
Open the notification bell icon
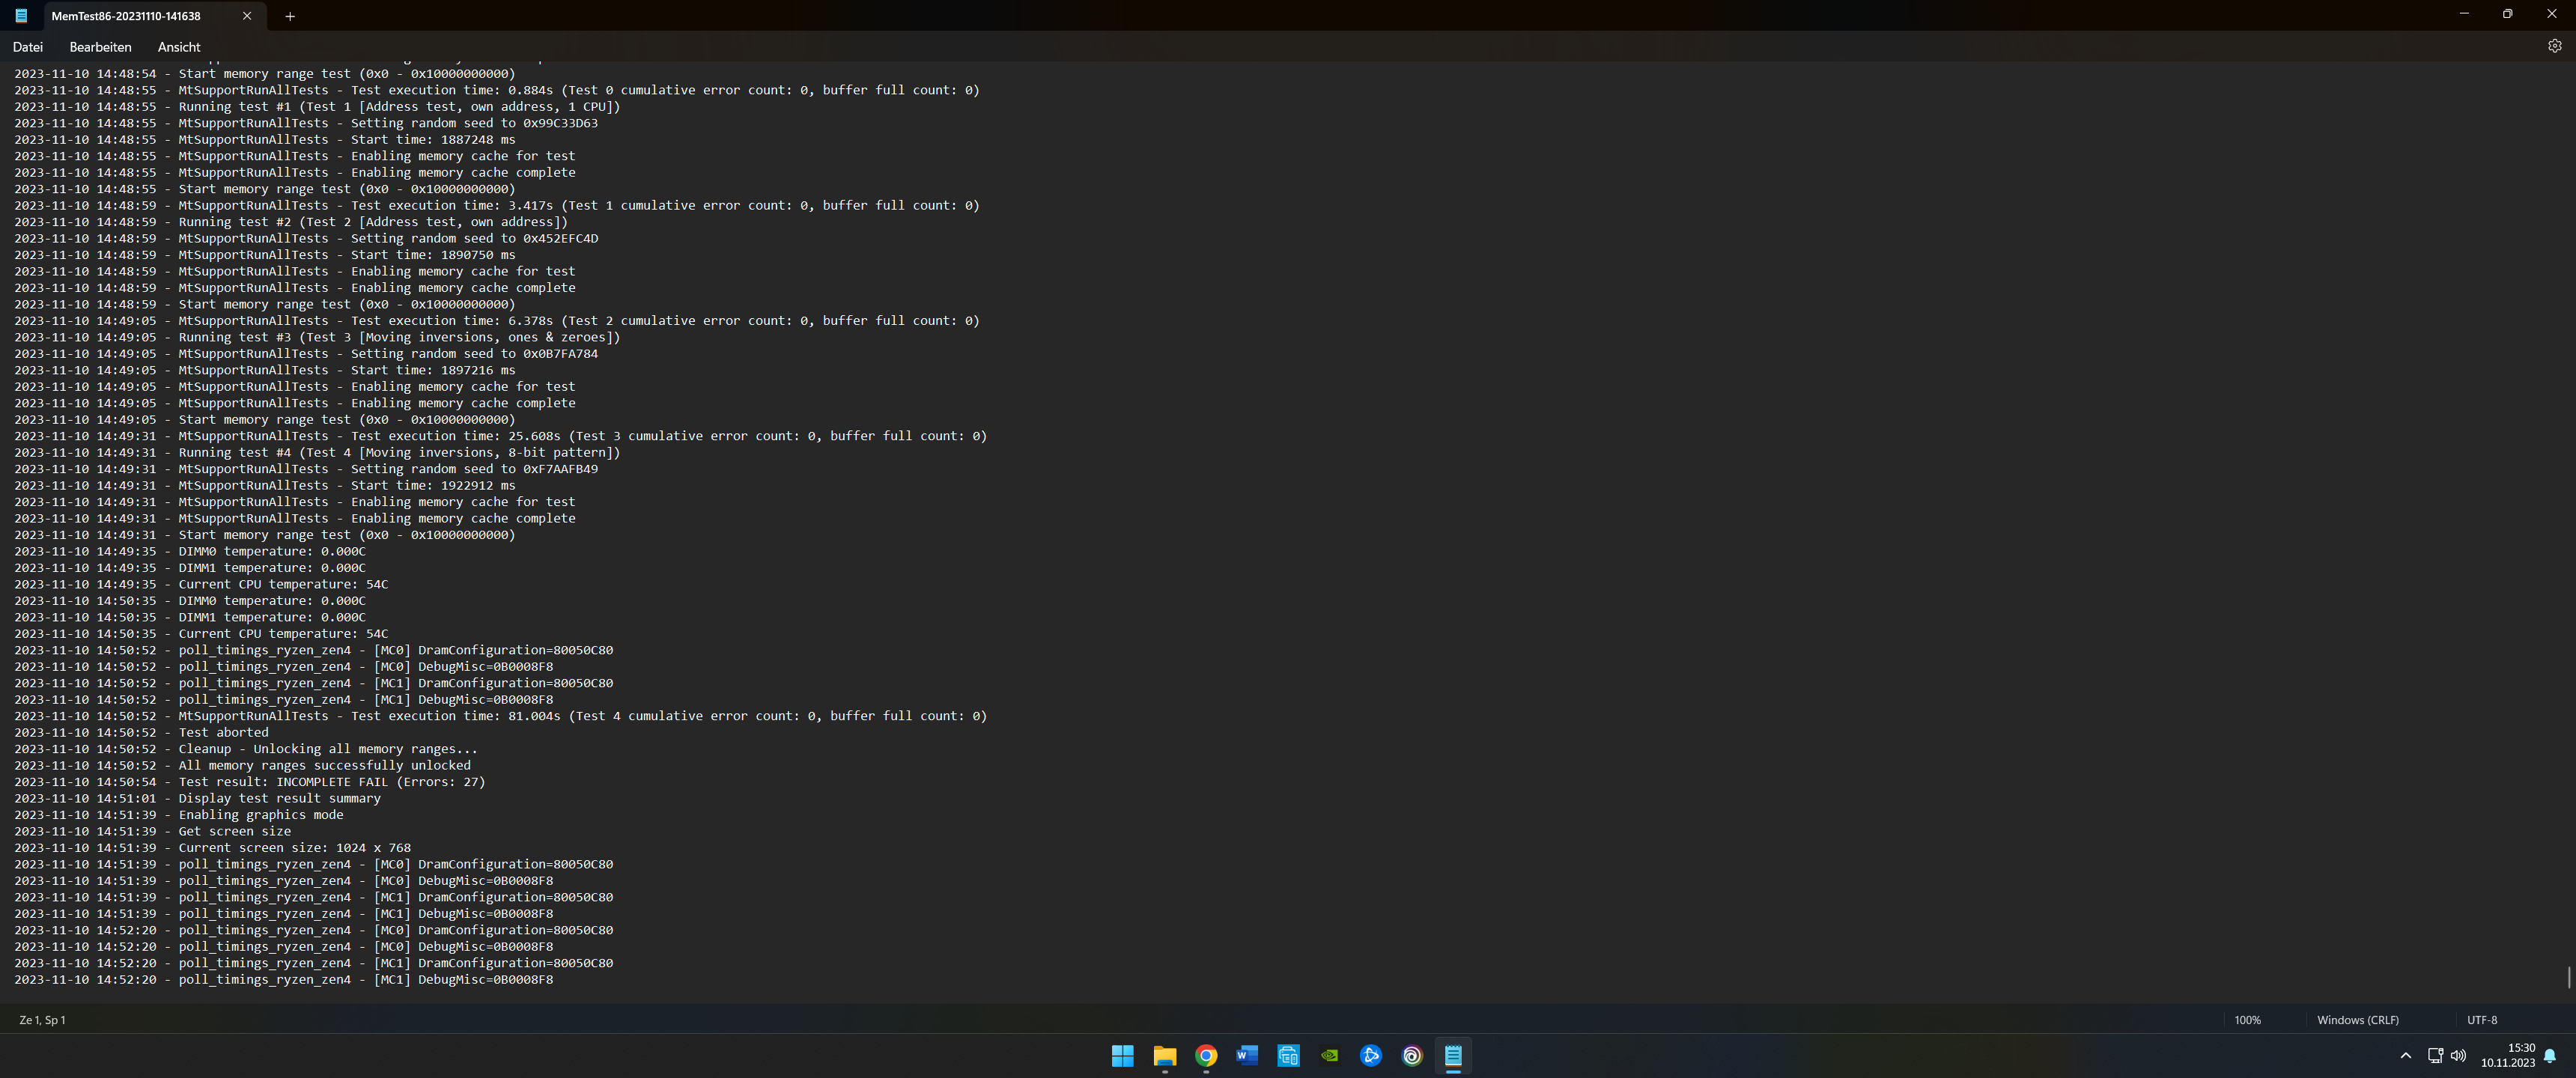(2550, 1055)
